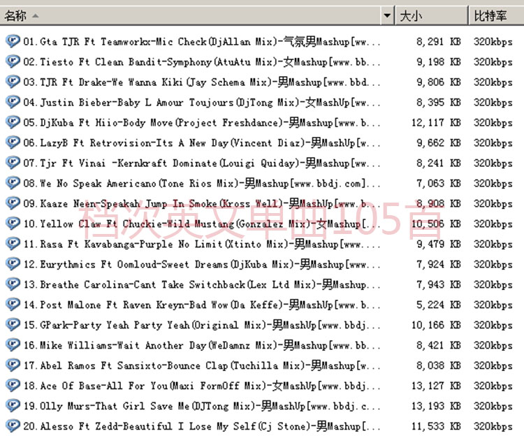
Task: Sort files by the 名称 column header
Action: 190,15
